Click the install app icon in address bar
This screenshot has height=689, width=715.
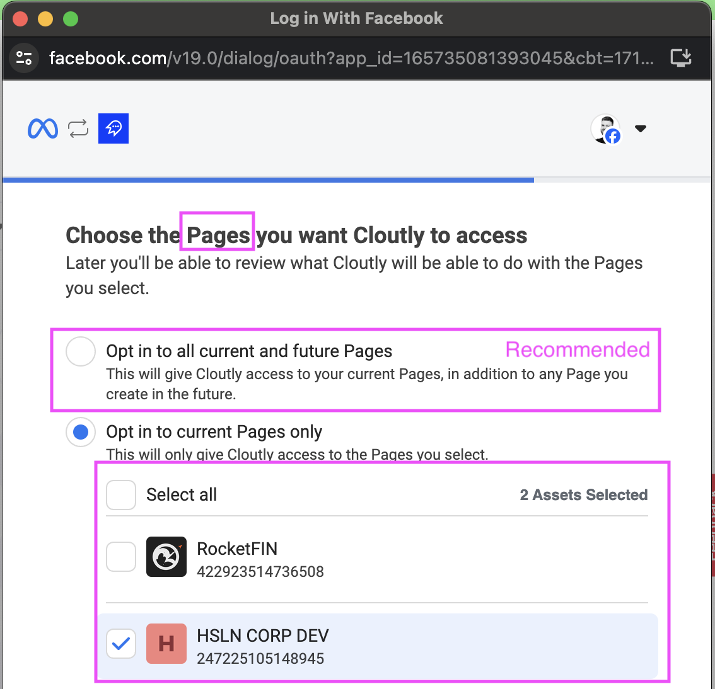[x=681, y=58]
